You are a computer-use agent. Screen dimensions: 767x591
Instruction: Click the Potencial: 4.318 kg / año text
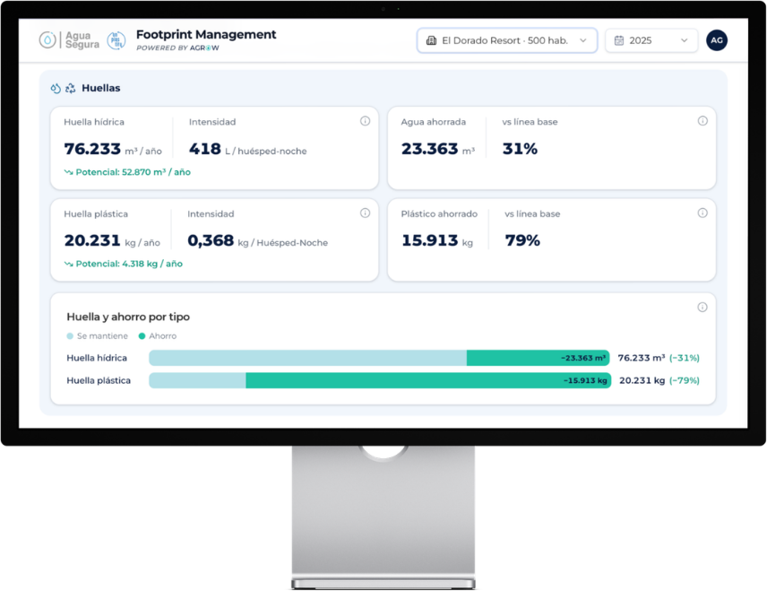(129, 264)
